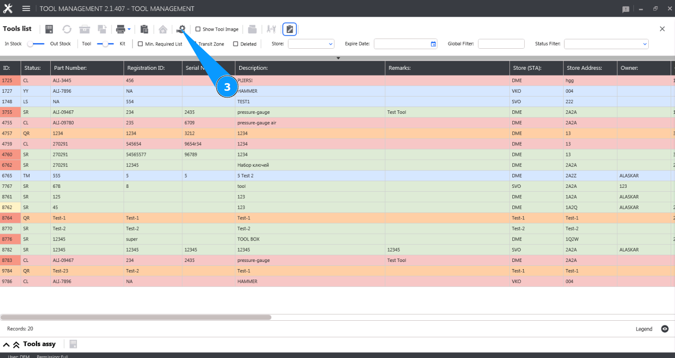
Task: Sort by the Part Number column header
Action: pos(87,68)
